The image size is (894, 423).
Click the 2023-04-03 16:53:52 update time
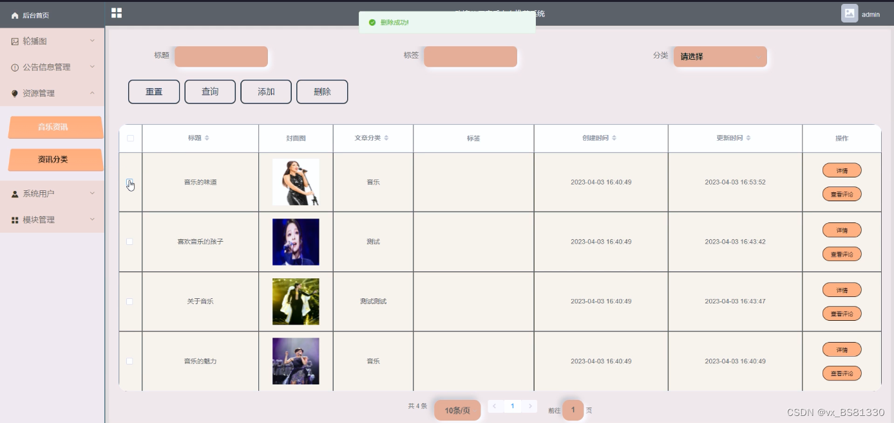point(735,182)
